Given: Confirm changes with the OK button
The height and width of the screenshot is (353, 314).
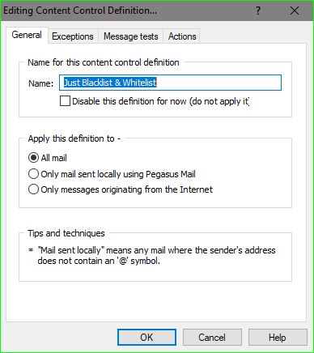Looking at the screenshot, I should click(x=146, y=338).
